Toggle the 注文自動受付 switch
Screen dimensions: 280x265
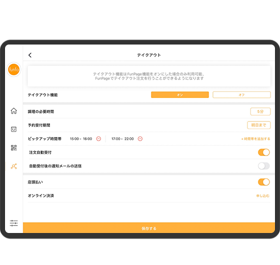(264, 152)
